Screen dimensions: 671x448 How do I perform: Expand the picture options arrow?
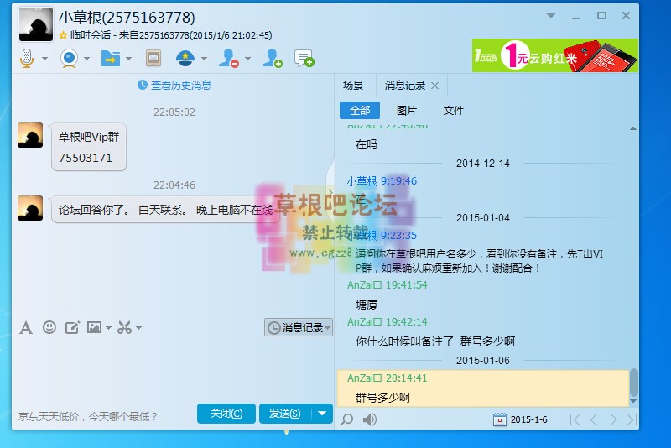coord(108,328)
